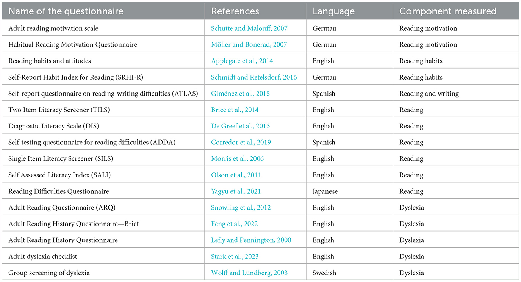The height and width of the screenshot is (282, 521).
Task: Open the Feng et al., 2022 reference
Action: click(235, 224)
